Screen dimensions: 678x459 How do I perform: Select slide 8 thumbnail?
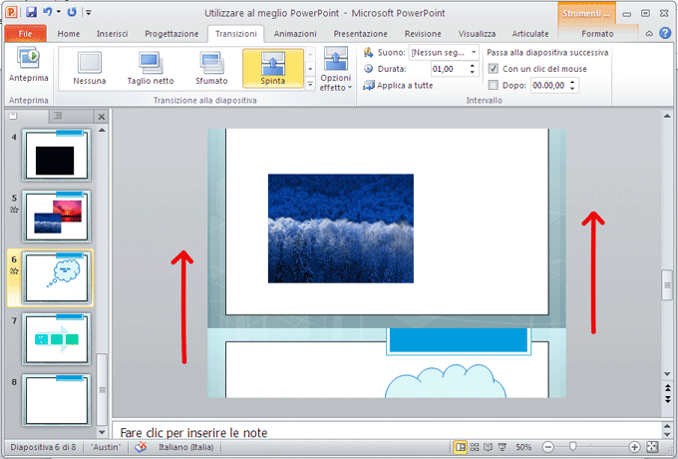coord(57,400)
